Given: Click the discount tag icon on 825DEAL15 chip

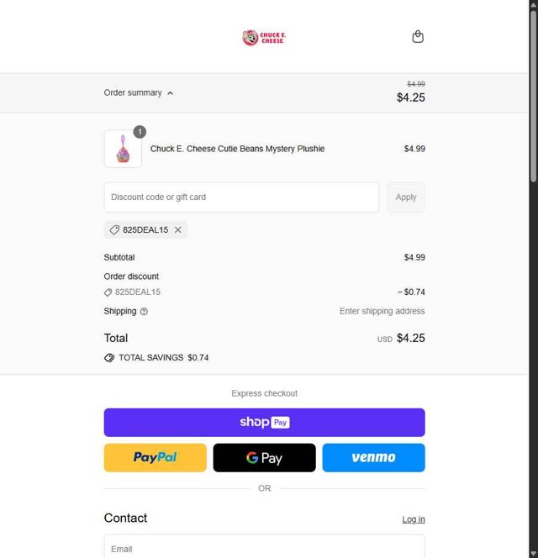Looking at the screenshot, I should (114, 229).
